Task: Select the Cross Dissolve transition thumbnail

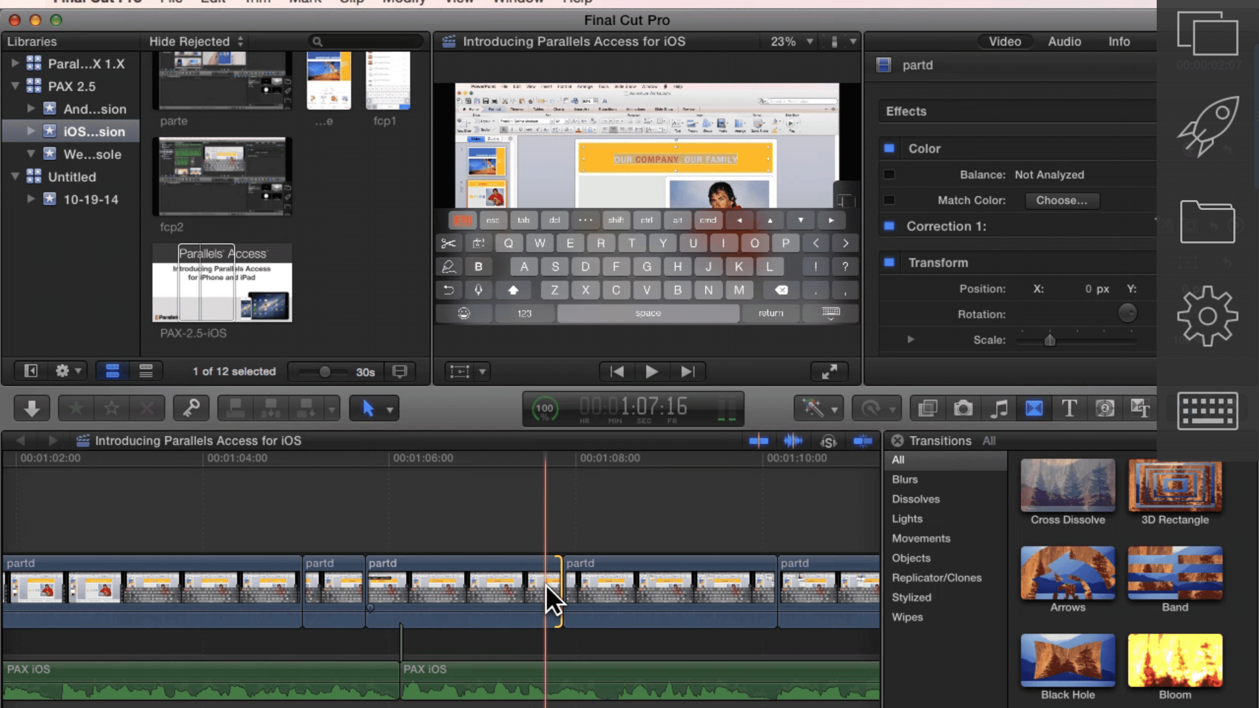Action: point(1068,485)
